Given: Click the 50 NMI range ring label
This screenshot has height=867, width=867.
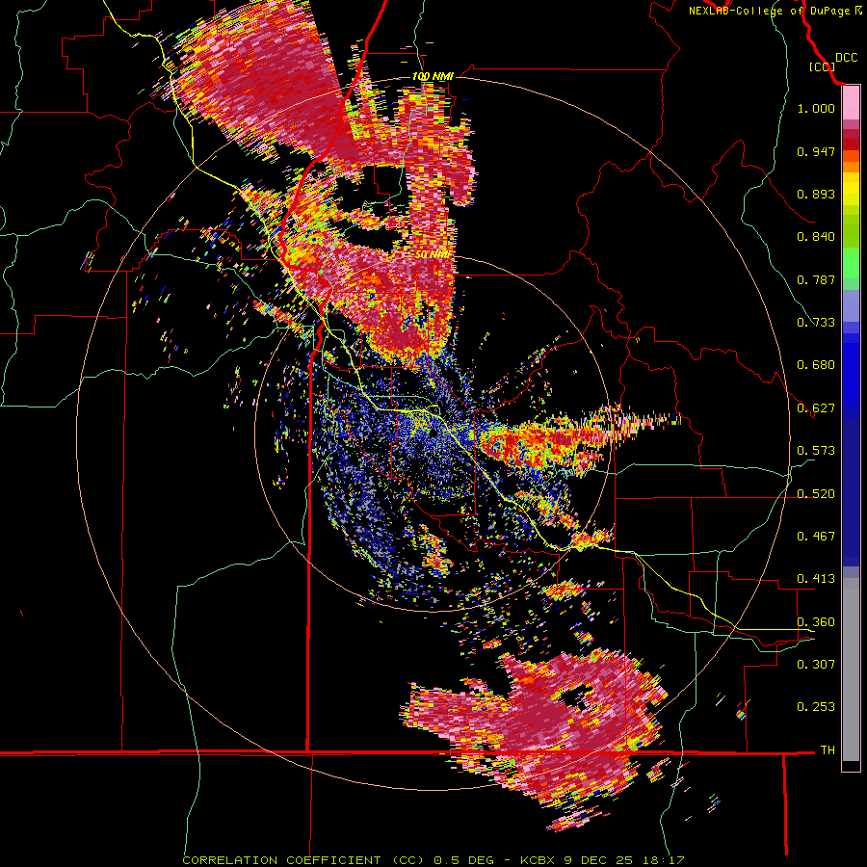Looking at the screenshot, I should tap(433, 254).
